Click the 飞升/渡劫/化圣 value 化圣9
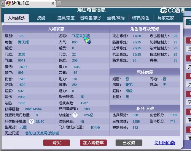Image resolution: width=191 pixels, height=151 pixels. 95,128
